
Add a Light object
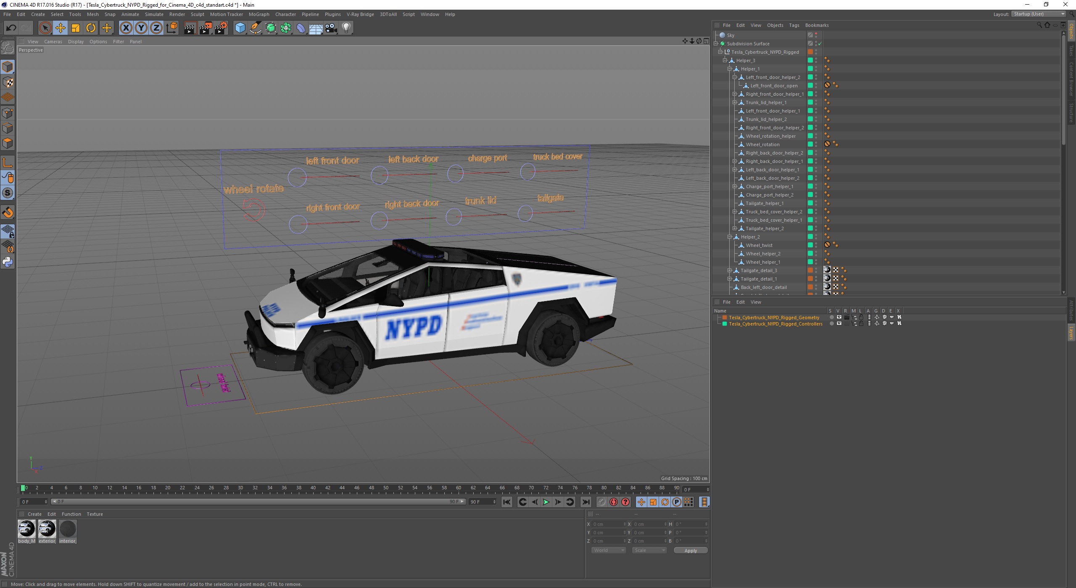346,28
